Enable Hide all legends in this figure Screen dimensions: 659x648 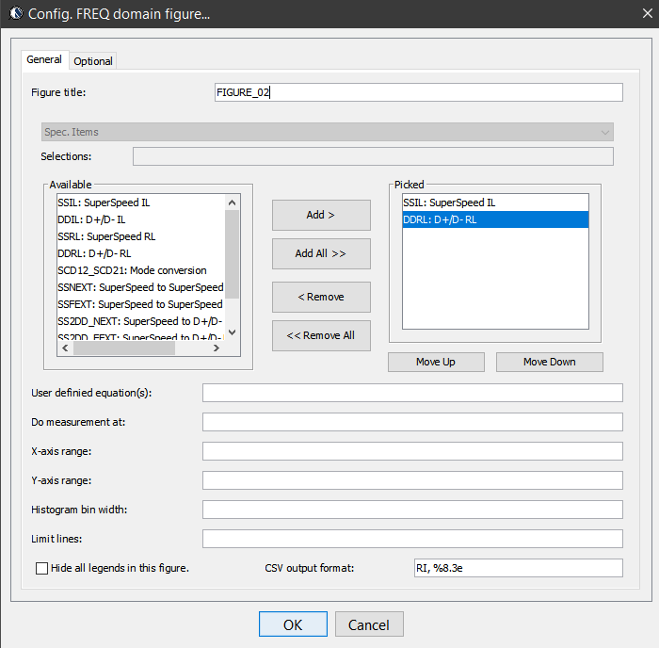point(41,568)
